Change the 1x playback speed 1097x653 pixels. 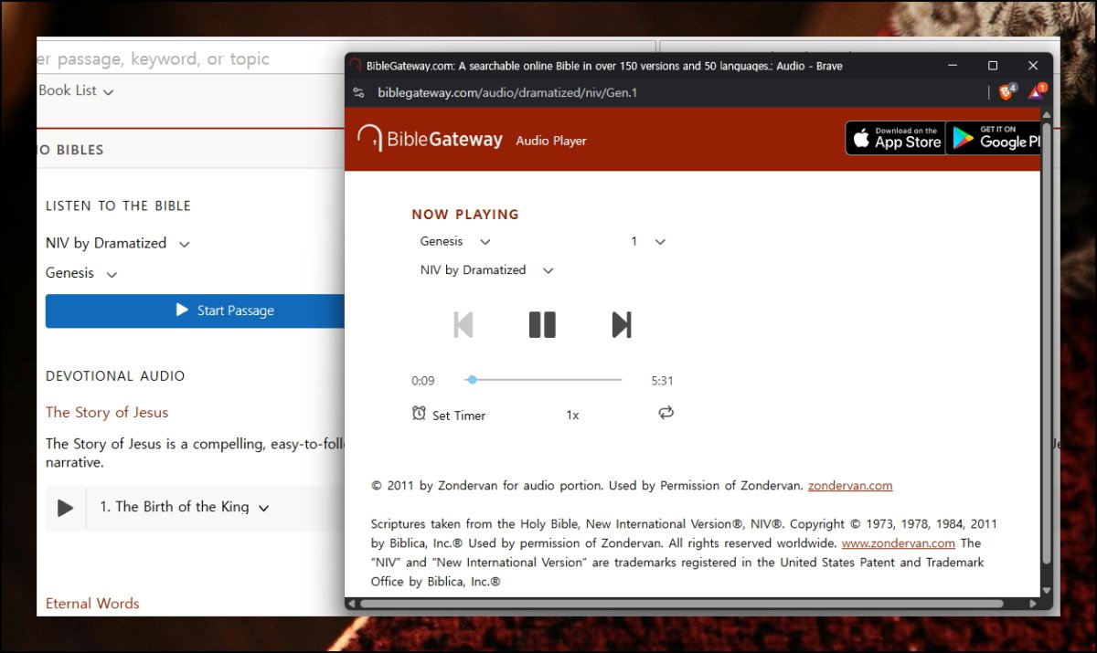tap(572, 415)
